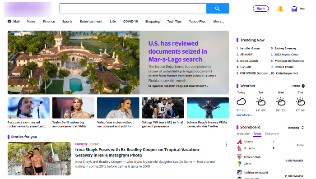Open Tech Tips in the navigation bar
316x179 pixels.
[174, 21]
